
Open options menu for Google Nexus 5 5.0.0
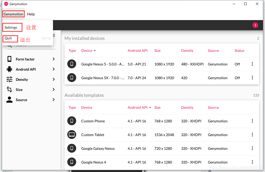pos(252,64)
